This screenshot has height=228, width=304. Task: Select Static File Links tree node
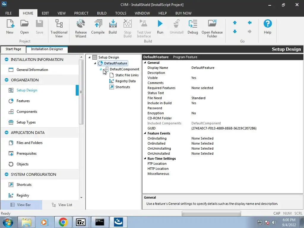[127, 75]
